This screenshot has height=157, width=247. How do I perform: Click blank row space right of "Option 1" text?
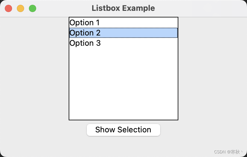(139, 23)
